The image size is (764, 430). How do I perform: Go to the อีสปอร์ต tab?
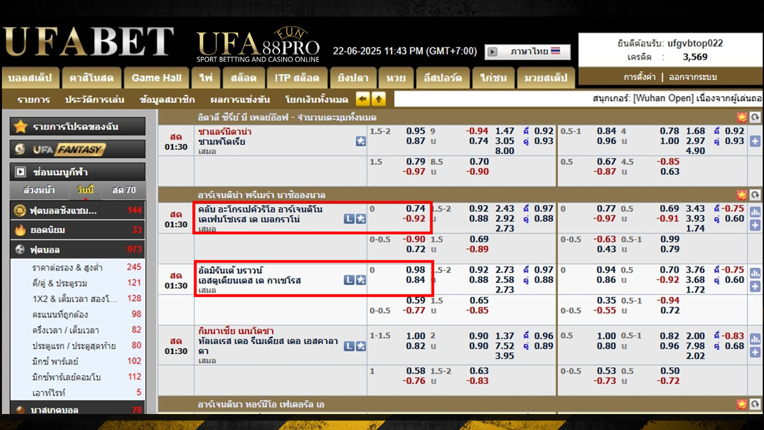coord(443,78)
